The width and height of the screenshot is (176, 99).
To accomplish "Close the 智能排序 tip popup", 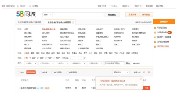I will (x=141, y=79).
